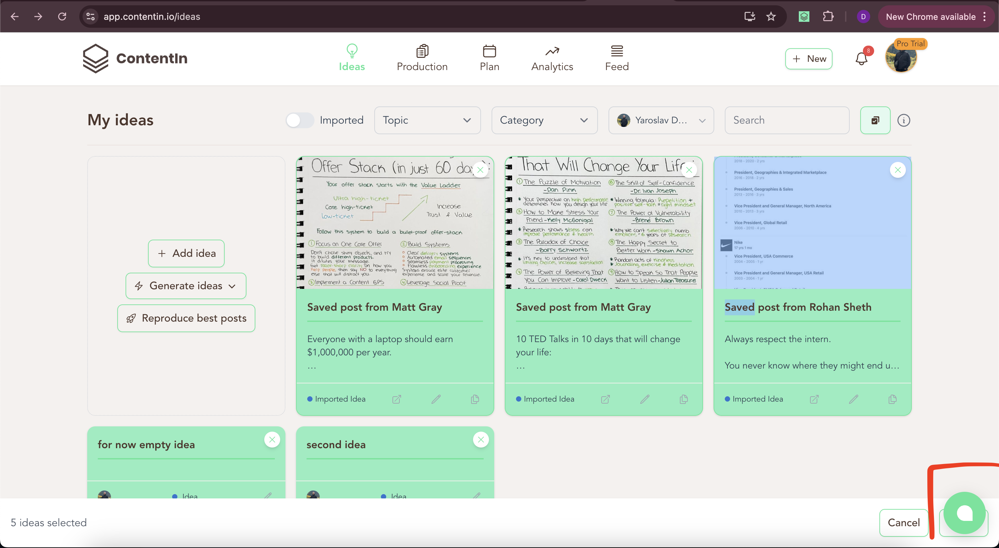Image resolution: width=999 pixels, height=548 pixels.
Task: Open the browser extensions puzzle icon
Action: point(828,16)
